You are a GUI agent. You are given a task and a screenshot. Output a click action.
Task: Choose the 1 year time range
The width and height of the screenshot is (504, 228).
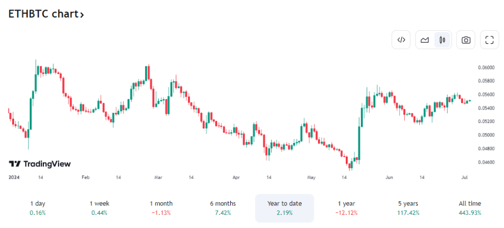click(x=346, y=208)
